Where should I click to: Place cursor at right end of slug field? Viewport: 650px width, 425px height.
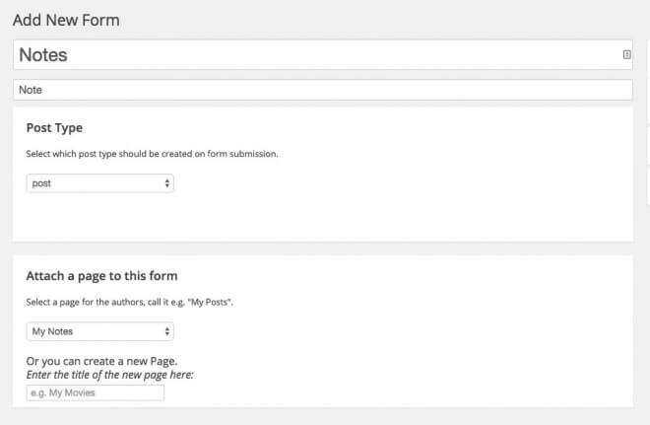click(x=620, y=90)
